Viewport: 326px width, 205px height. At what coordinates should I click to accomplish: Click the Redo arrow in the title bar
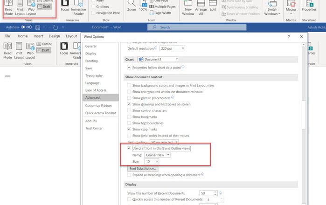[55, 27]
